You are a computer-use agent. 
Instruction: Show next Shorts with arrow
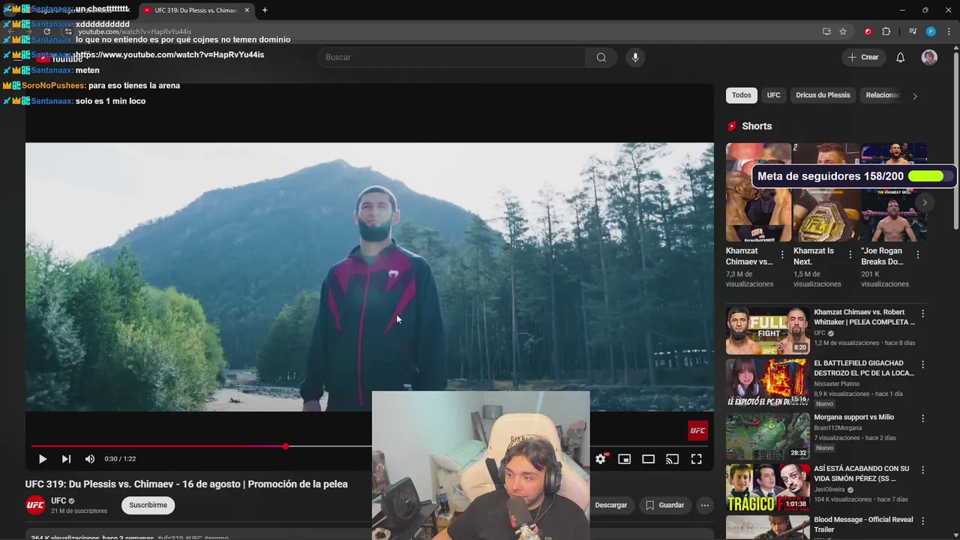pos(925,202)
